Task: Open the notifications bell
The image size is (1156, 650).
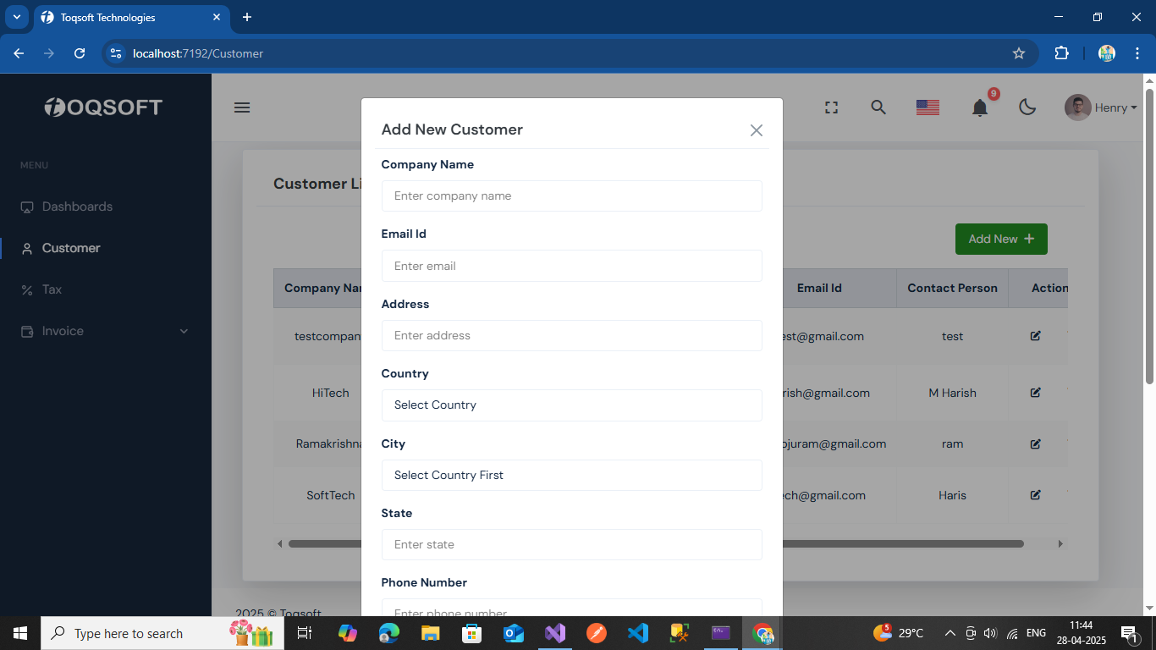Action: pyautogui.click(x=980, y=107)
